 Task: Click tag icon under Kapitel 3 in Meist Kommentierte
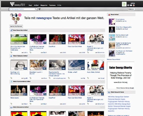pyautogui.click(x=88, y=104)
